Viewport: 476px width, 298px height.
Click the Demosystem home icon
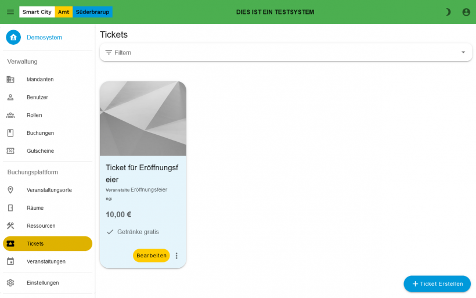13,37
